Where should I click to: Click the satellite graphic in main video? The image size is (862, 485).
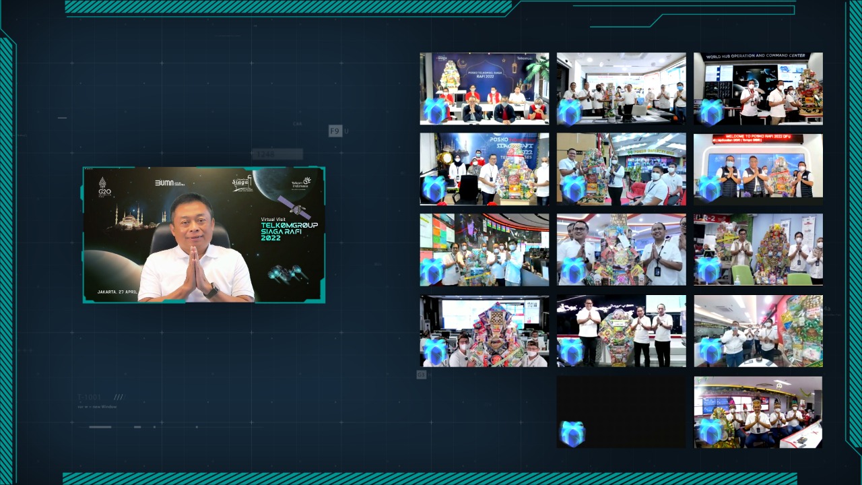(293, 207)
